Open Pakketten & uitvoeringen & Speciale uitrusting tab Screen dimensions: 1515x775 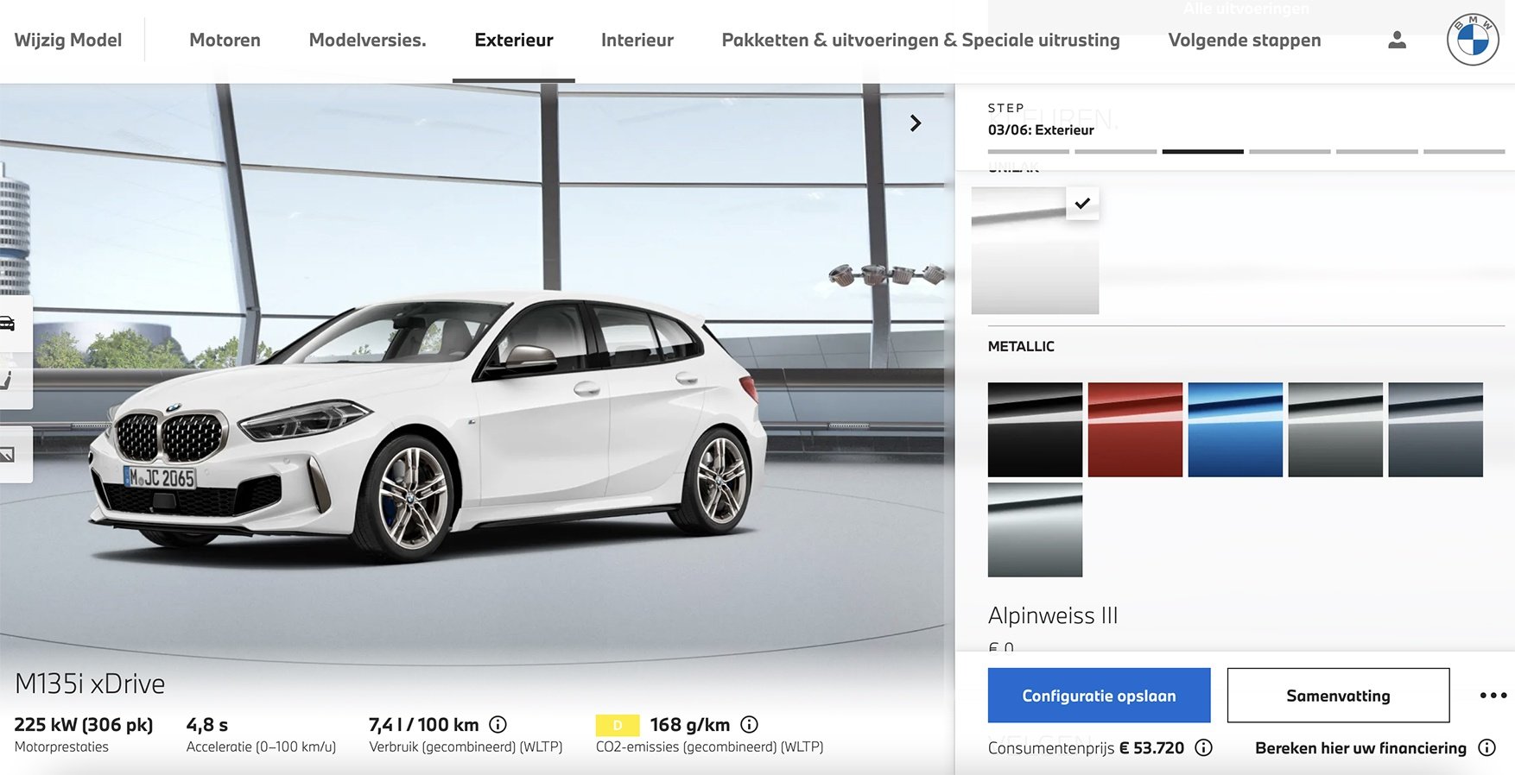click(x=921, y=40)
